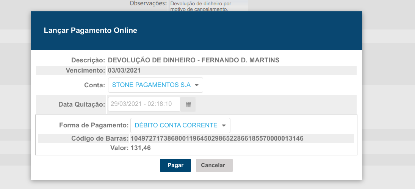This screenshot has height=189, width=415.
Task: Click the DEVOLUÇÃO DE DINHEIRO description text
Action: pos(193,60)
